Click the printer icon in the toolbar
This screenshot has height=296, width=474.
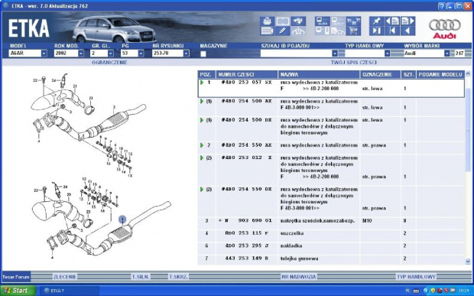coord(268,21)
